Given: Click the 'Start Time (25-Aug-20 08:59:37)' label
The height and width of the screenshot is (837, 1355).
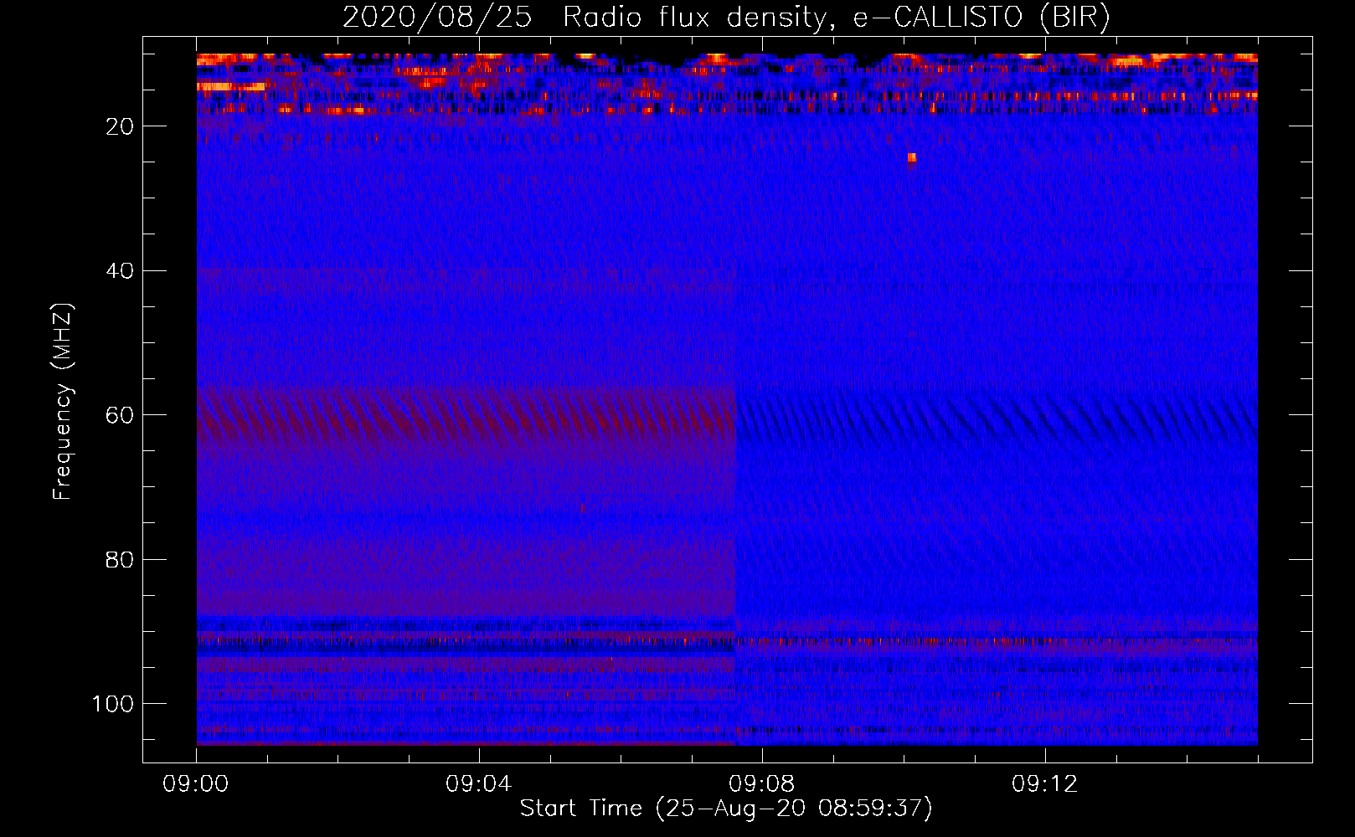Looking at the screenshot, I should (x=726, y=809).
